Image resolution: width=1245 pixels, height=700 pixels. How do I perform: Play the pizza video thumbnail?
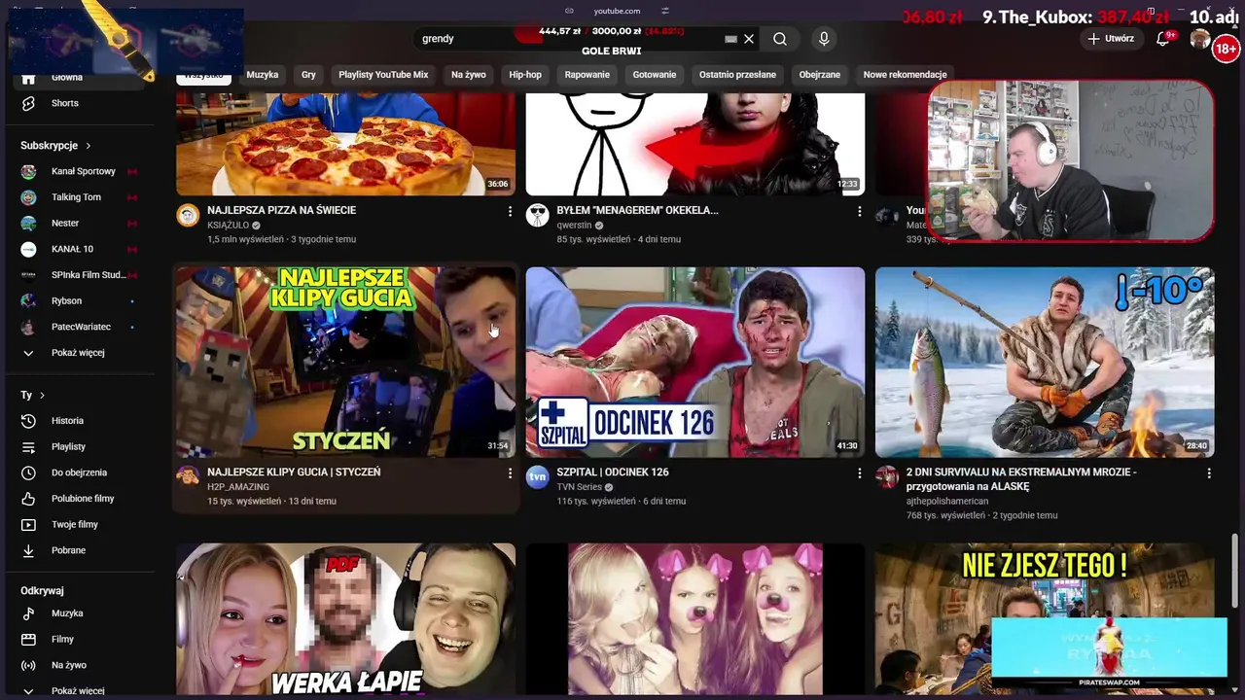point(346,144)
